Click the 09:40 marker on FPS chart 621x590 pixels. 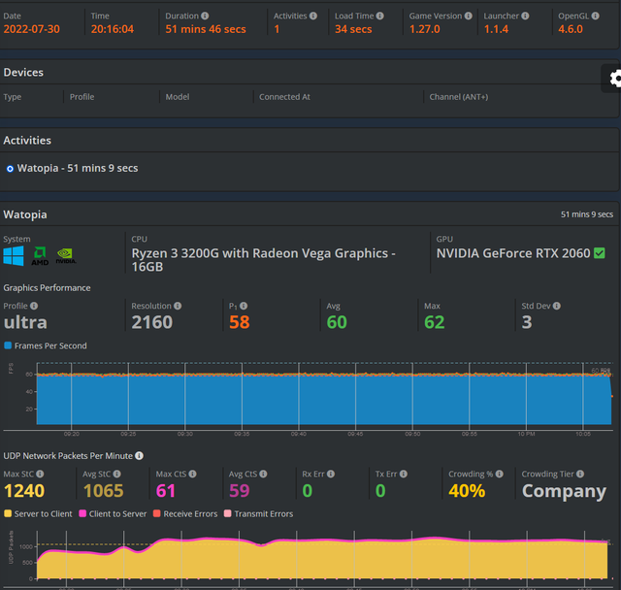pyautogui.click(x=299, y=434)
